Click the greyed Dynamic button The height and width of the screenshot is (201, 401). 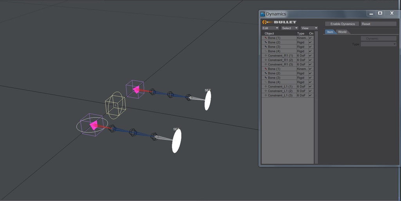(x=379, y=39)
